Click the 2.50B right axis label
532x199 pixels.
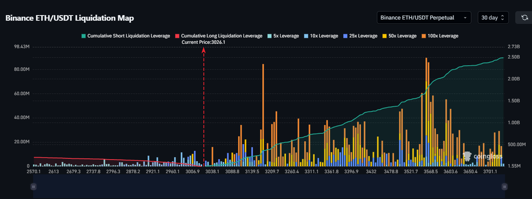pyautogui.click(x=513, y=57)
